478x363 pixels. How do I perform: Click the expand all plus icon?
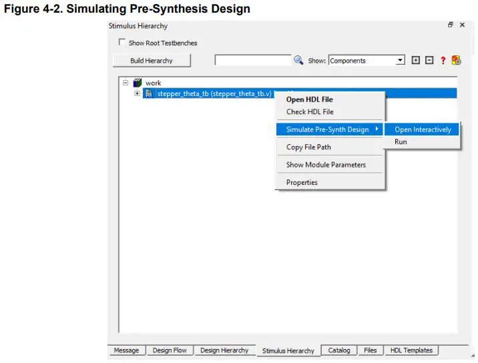[415, 60]
